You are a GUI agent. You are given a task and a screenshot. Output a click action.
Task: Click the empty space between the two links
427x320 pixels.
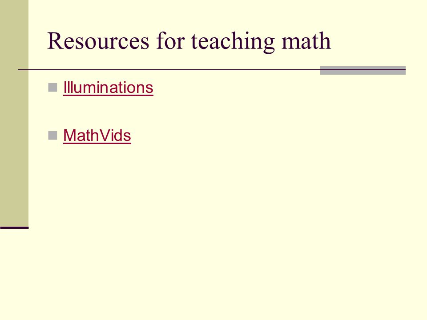(x=109, y=112)
